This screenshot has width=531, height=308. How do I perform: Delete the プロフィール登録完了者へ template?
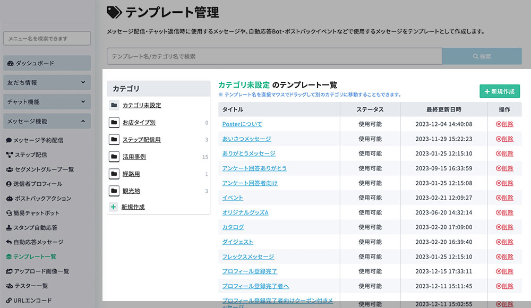point(504,286)
